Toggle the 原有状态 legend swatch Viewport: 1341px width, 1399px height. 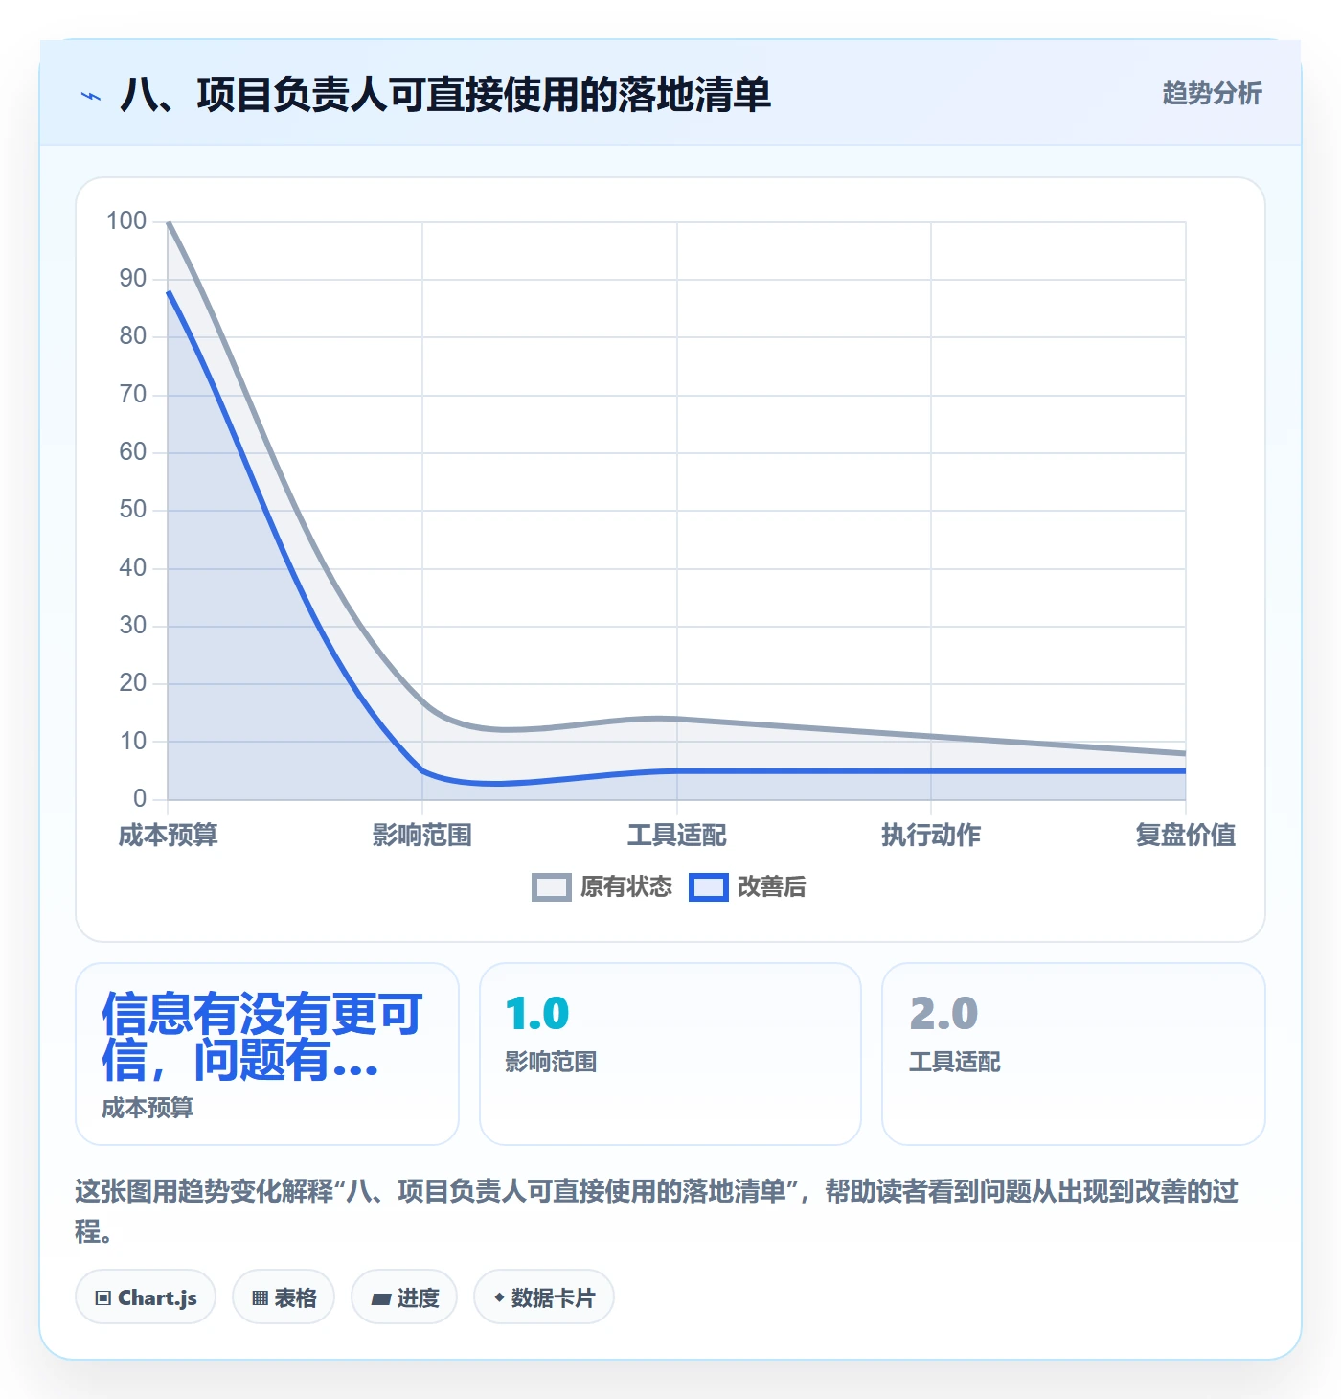click(x=552, y=887)
